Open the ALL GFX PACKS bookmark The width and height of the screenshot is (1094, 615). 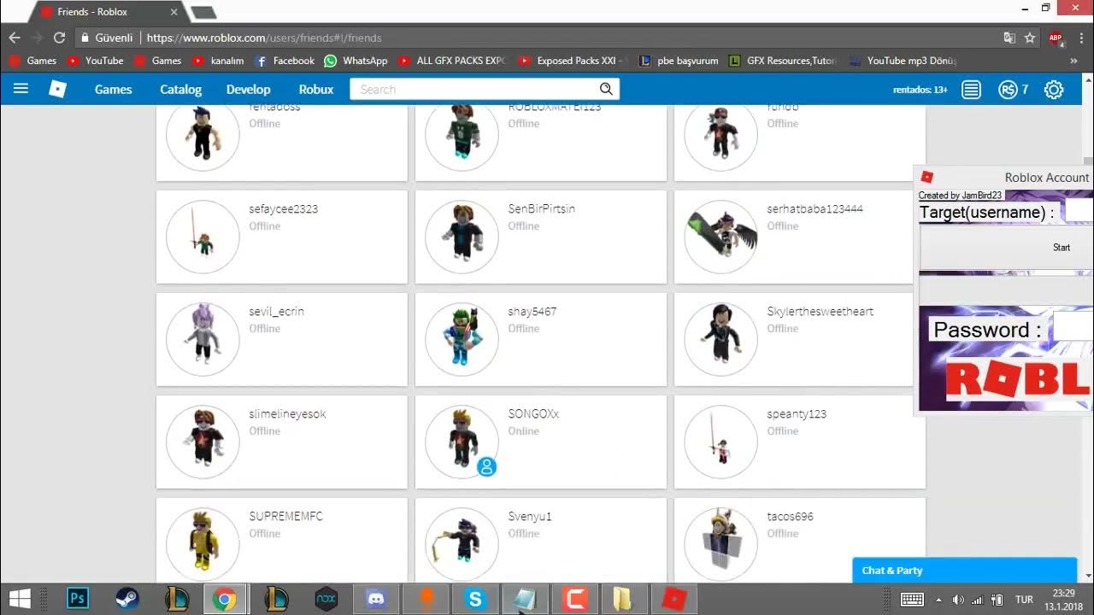click(453, 61)
